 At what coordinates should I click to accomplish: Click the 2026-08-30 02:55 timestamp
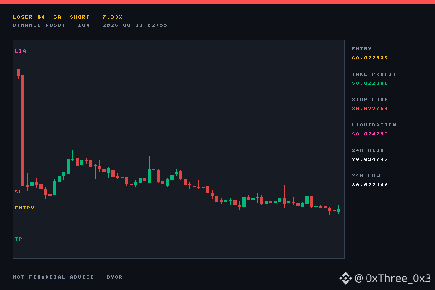(135, 25)
